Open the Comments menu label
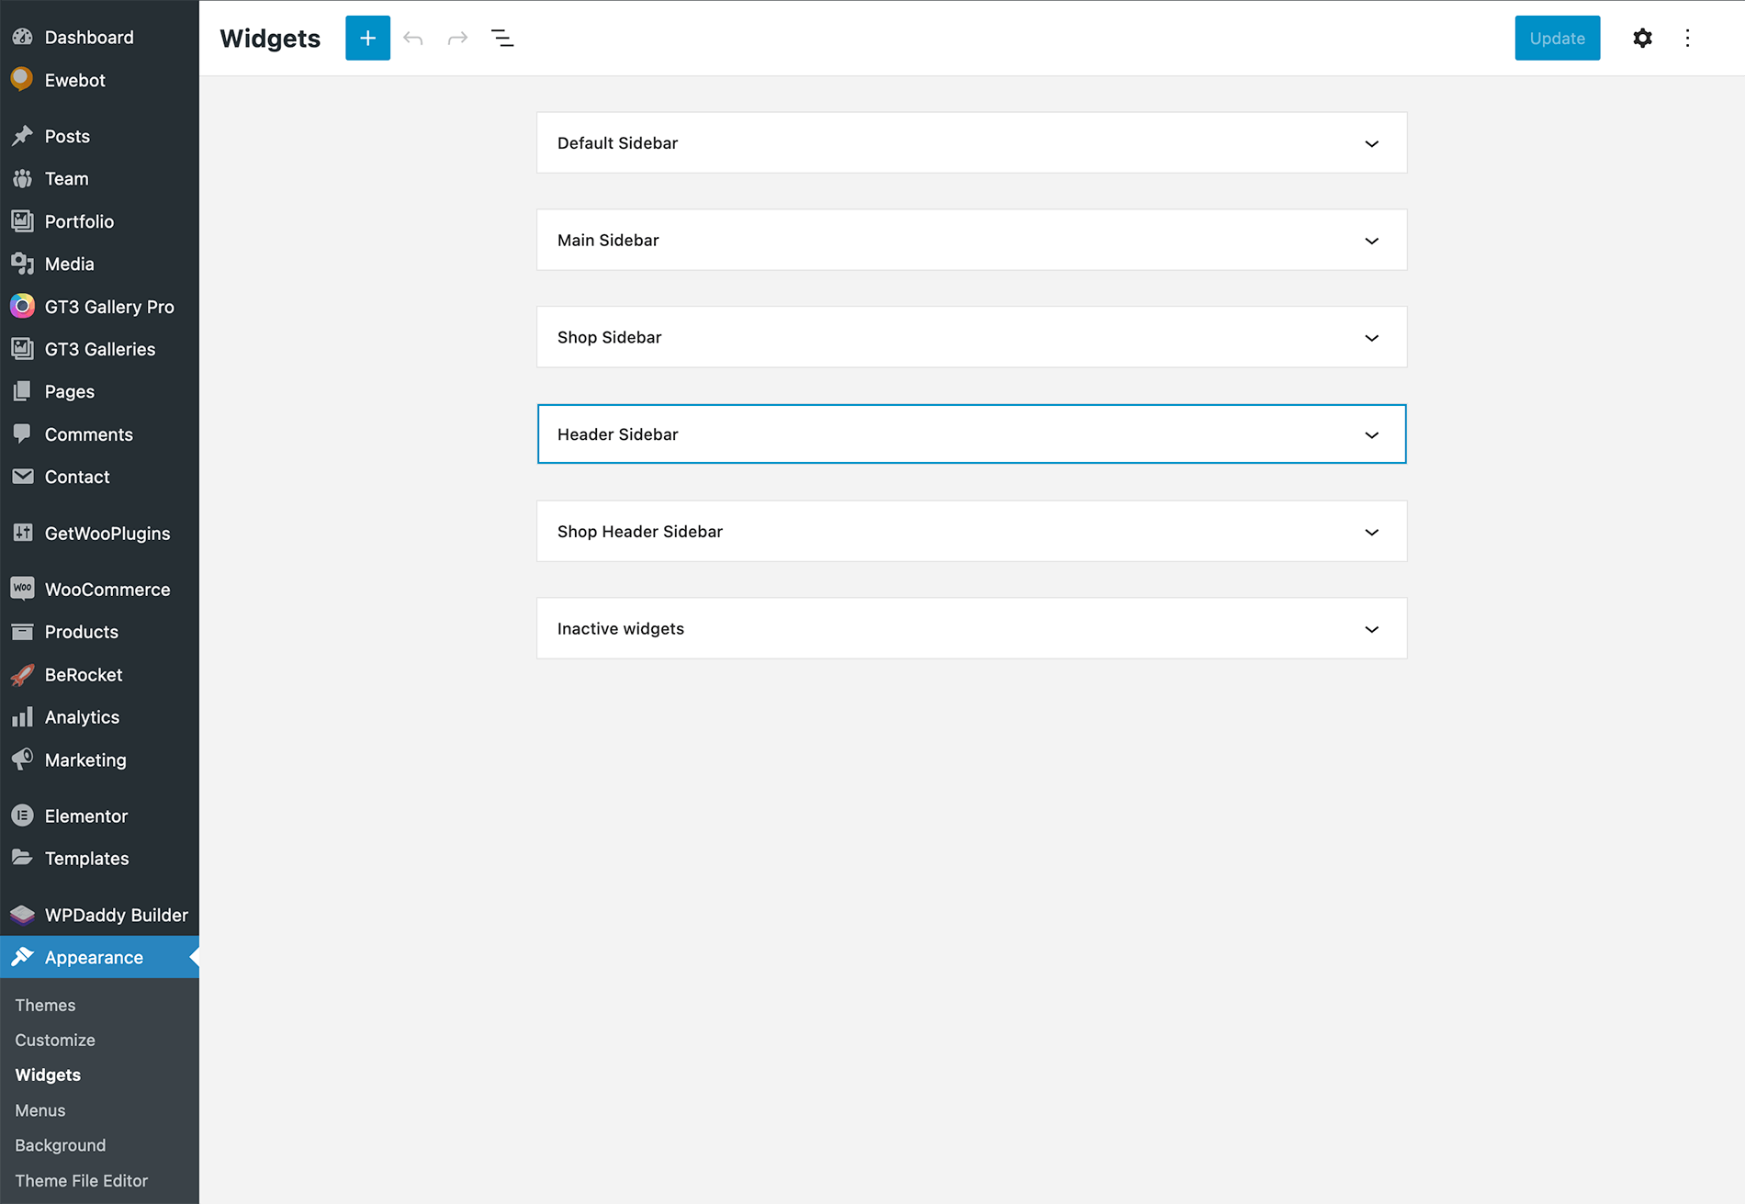1745x1204 pixels. coord(89,433)
